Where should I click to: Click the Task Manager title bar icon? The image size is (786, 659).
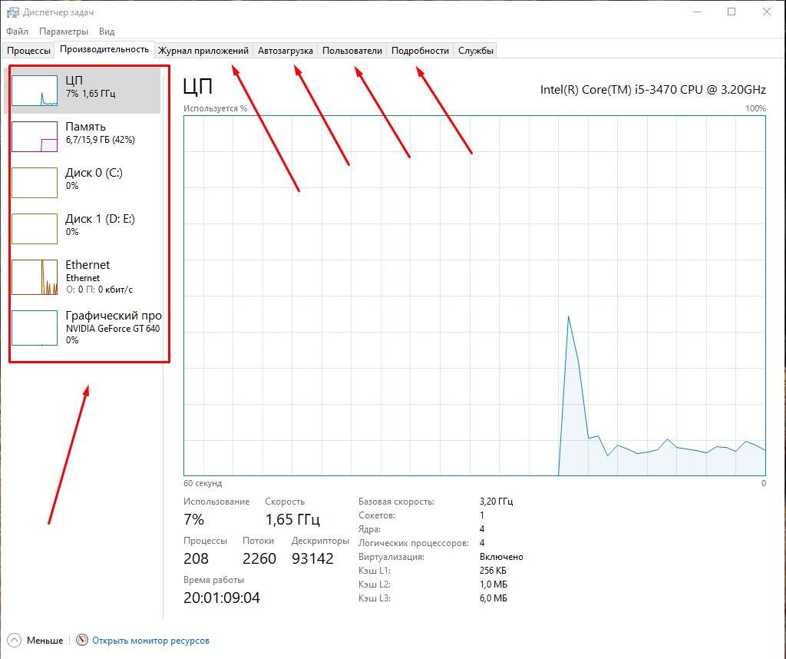13,12
